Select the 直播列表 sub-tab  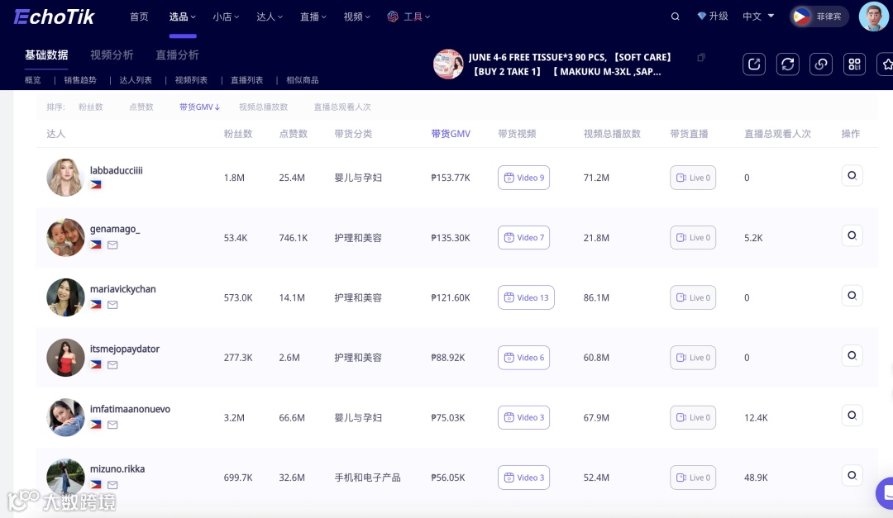point(246,80)
